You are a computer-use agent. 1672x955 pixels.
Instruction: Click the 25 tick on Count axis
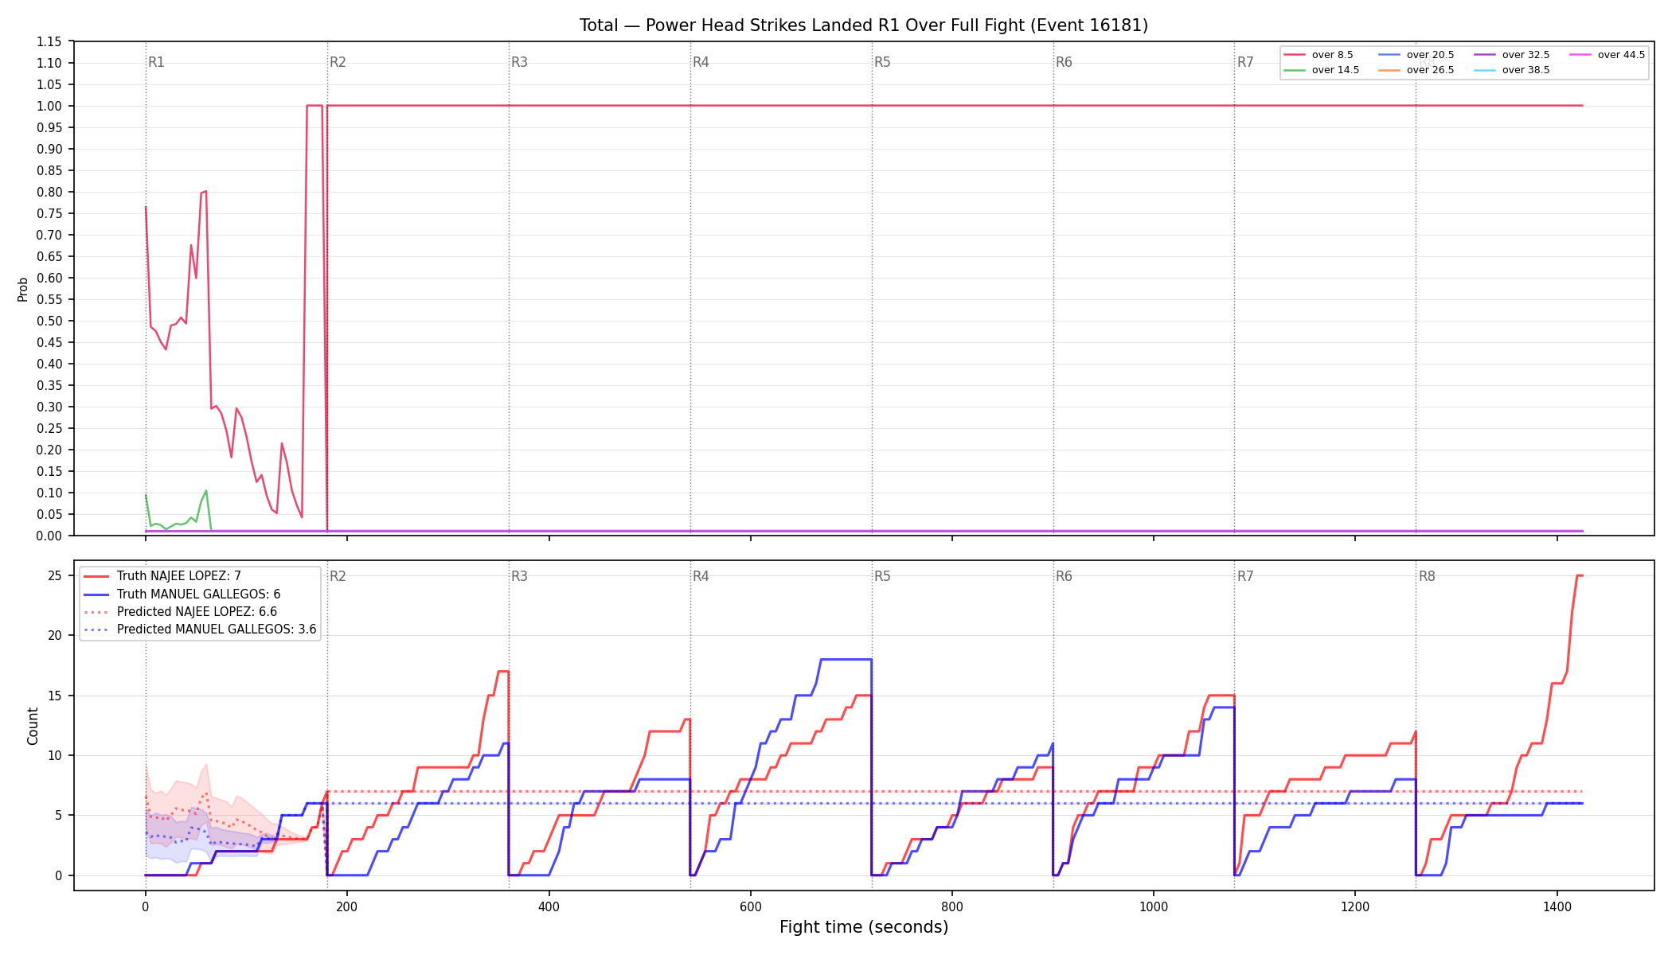(x=55, y=576)
